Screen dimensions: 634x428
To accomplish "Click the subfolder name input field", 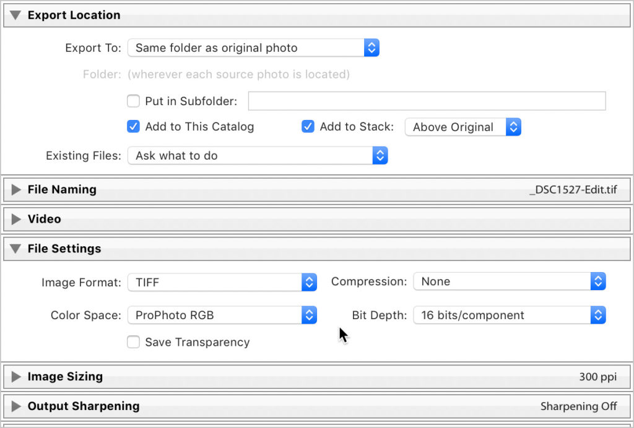I will click(427, 101).
